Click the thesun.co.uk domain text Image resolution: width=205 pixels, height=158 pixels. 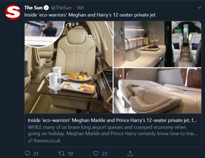[47, 141]
